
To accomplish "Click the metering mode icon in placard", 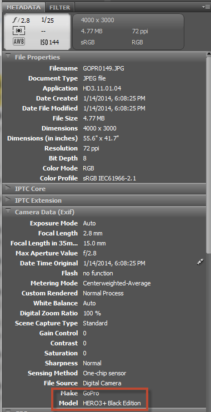I will [19, 31].
